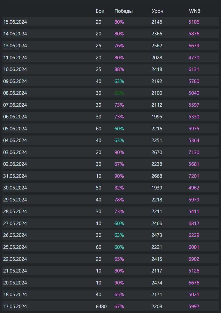Click WN8 value 6902
Viewport: 221px width, 313px height.
[x=194, y=259]
